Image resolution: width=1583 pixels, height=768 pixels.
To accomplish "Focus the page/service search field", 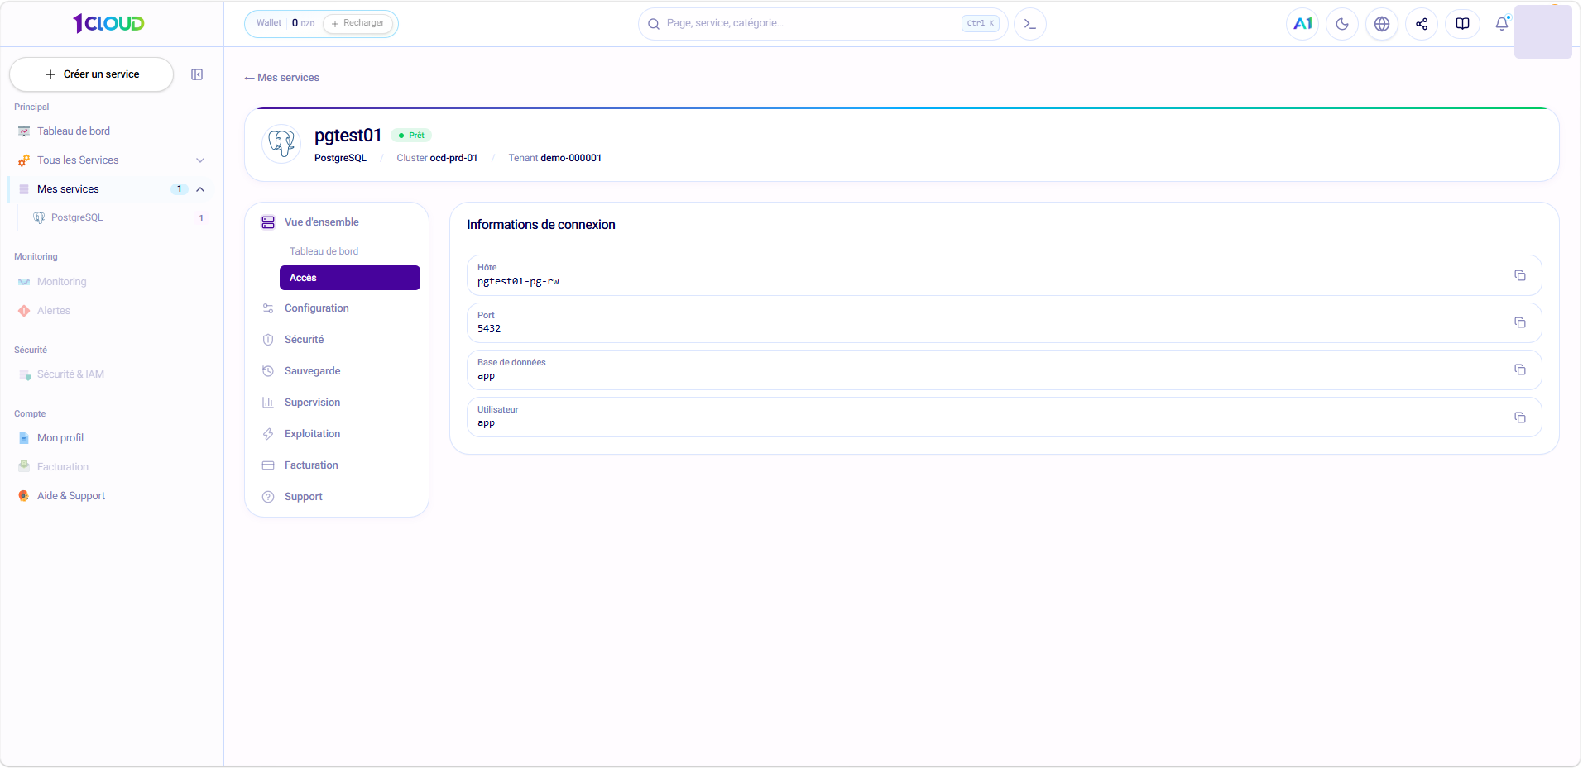I will point(823,24).
